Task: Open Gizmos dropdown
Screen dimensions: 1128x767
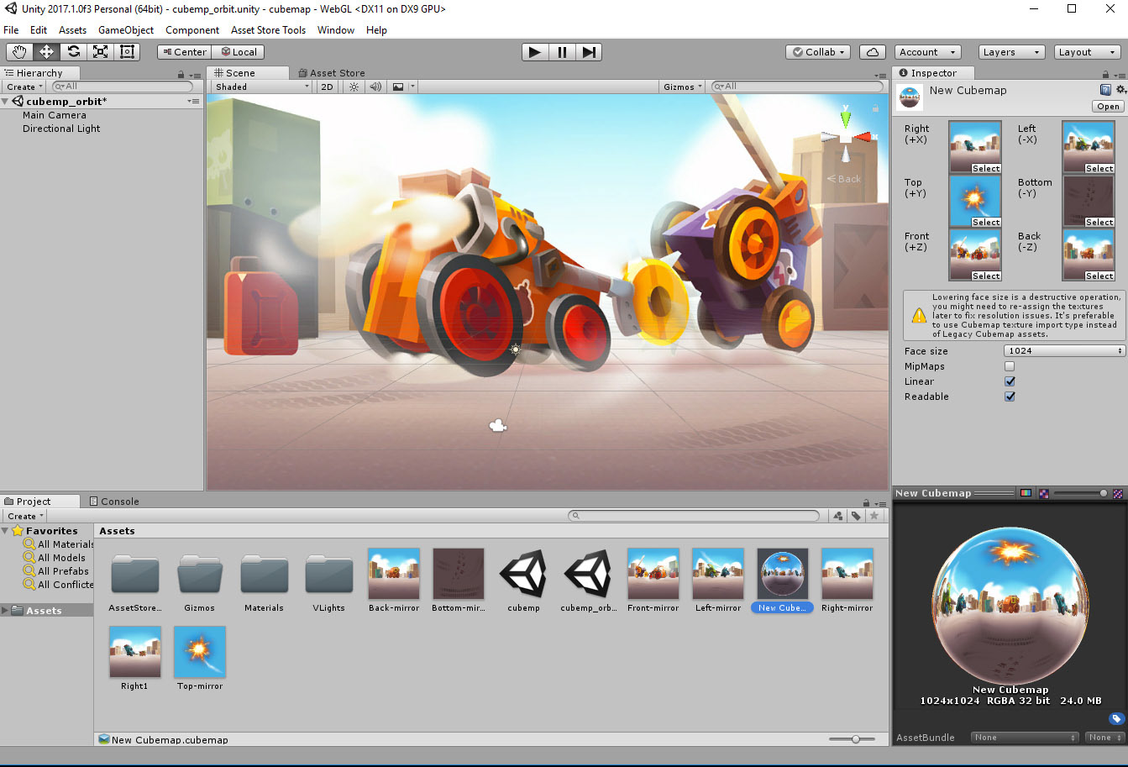Action: tap(683, 87)
